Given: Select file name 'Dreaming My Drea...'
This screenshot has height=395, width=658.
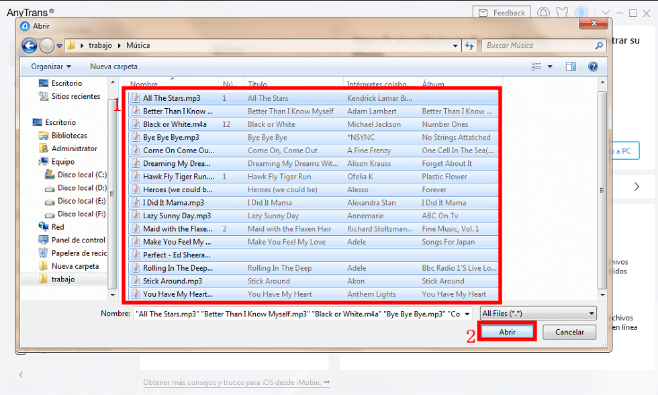Looking at the screenshot, I should pyautogui.click(x=177, y=163).
